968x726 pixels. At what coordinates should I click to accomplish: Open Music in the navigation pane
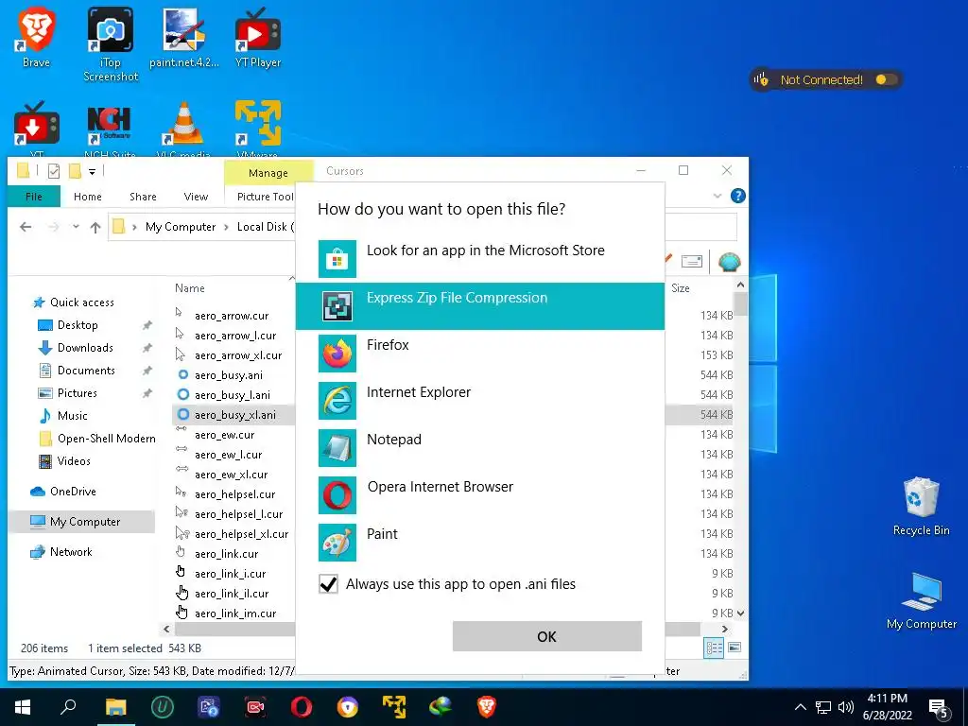72,416
